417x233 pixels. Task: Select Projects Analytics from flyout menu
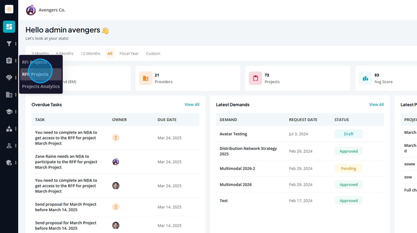[41, 87]
